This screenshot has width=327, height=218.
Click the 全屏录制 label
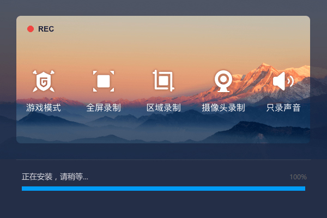coord(104,108)
